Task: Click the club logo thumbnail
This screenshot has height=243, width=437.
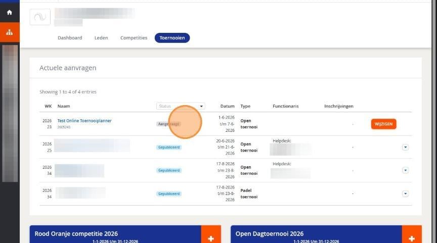Action: [40, 17]
